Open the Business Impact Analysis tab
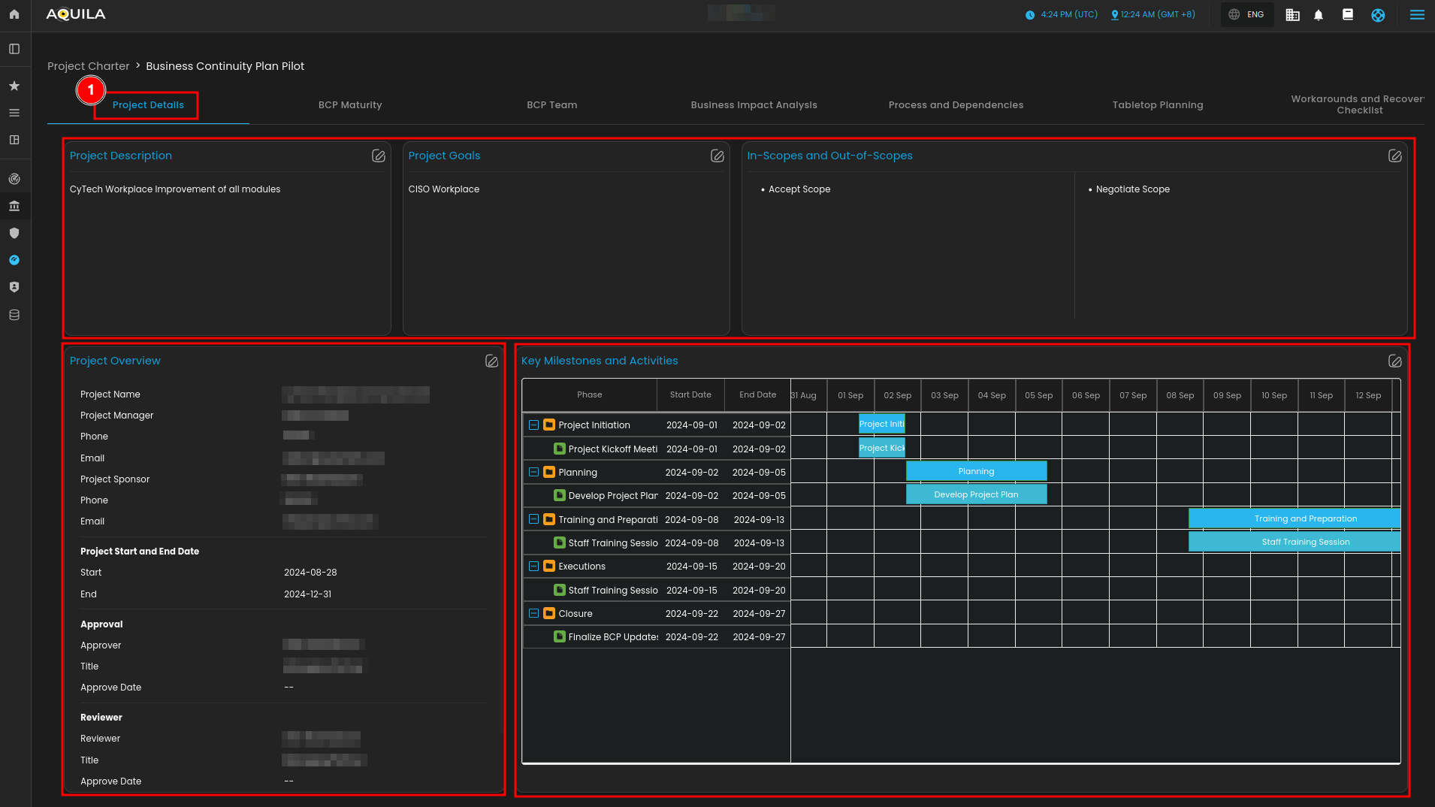1435x807 pixels. tap(754, 105)
